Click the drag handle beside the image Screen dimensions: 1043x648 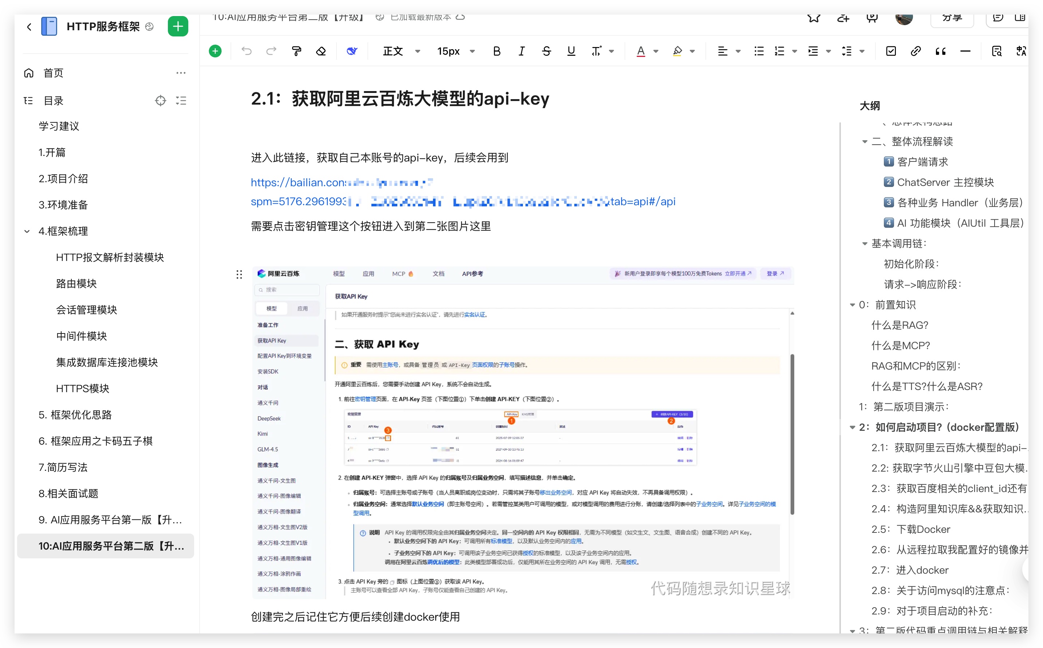coord(239,275)
